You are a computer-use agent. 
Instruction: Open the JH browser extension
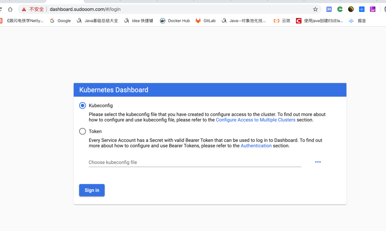click(329, 9)
